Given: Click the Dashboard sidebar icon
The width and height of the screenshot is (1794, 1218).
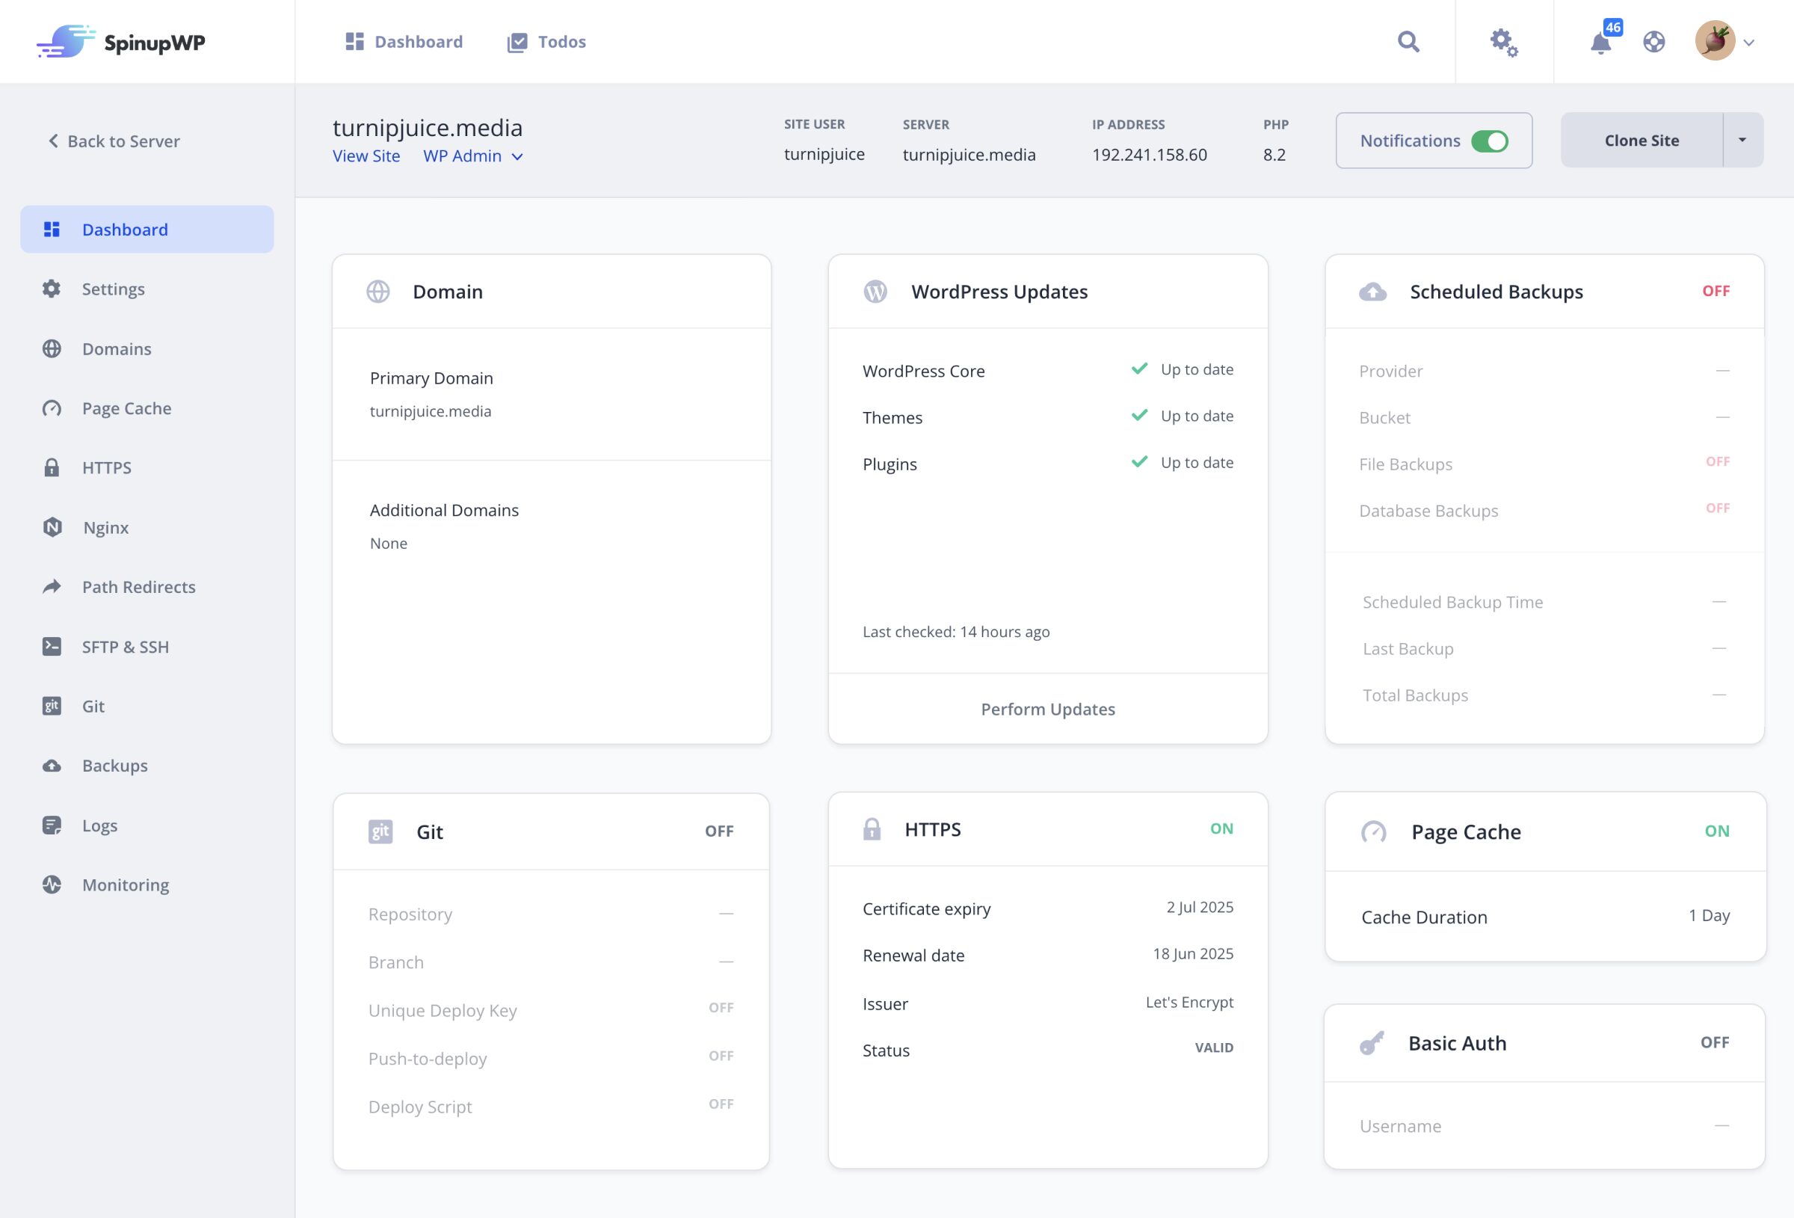Looking at the screenshot, I should (x=52, y=228).
